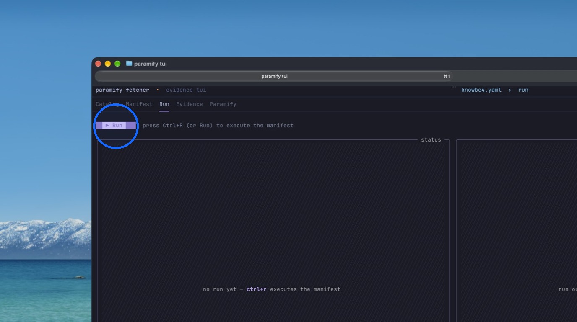Click the "paramify fetcher" header text
This screenshot has height=322, width=577.
tap(122, 90)
